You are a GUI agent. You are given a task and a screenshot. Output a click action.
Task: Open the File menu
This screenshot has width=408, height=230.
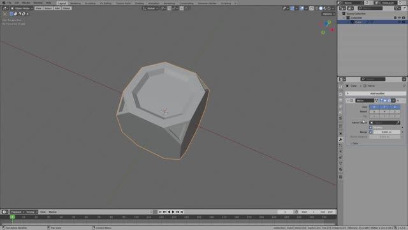10,3
